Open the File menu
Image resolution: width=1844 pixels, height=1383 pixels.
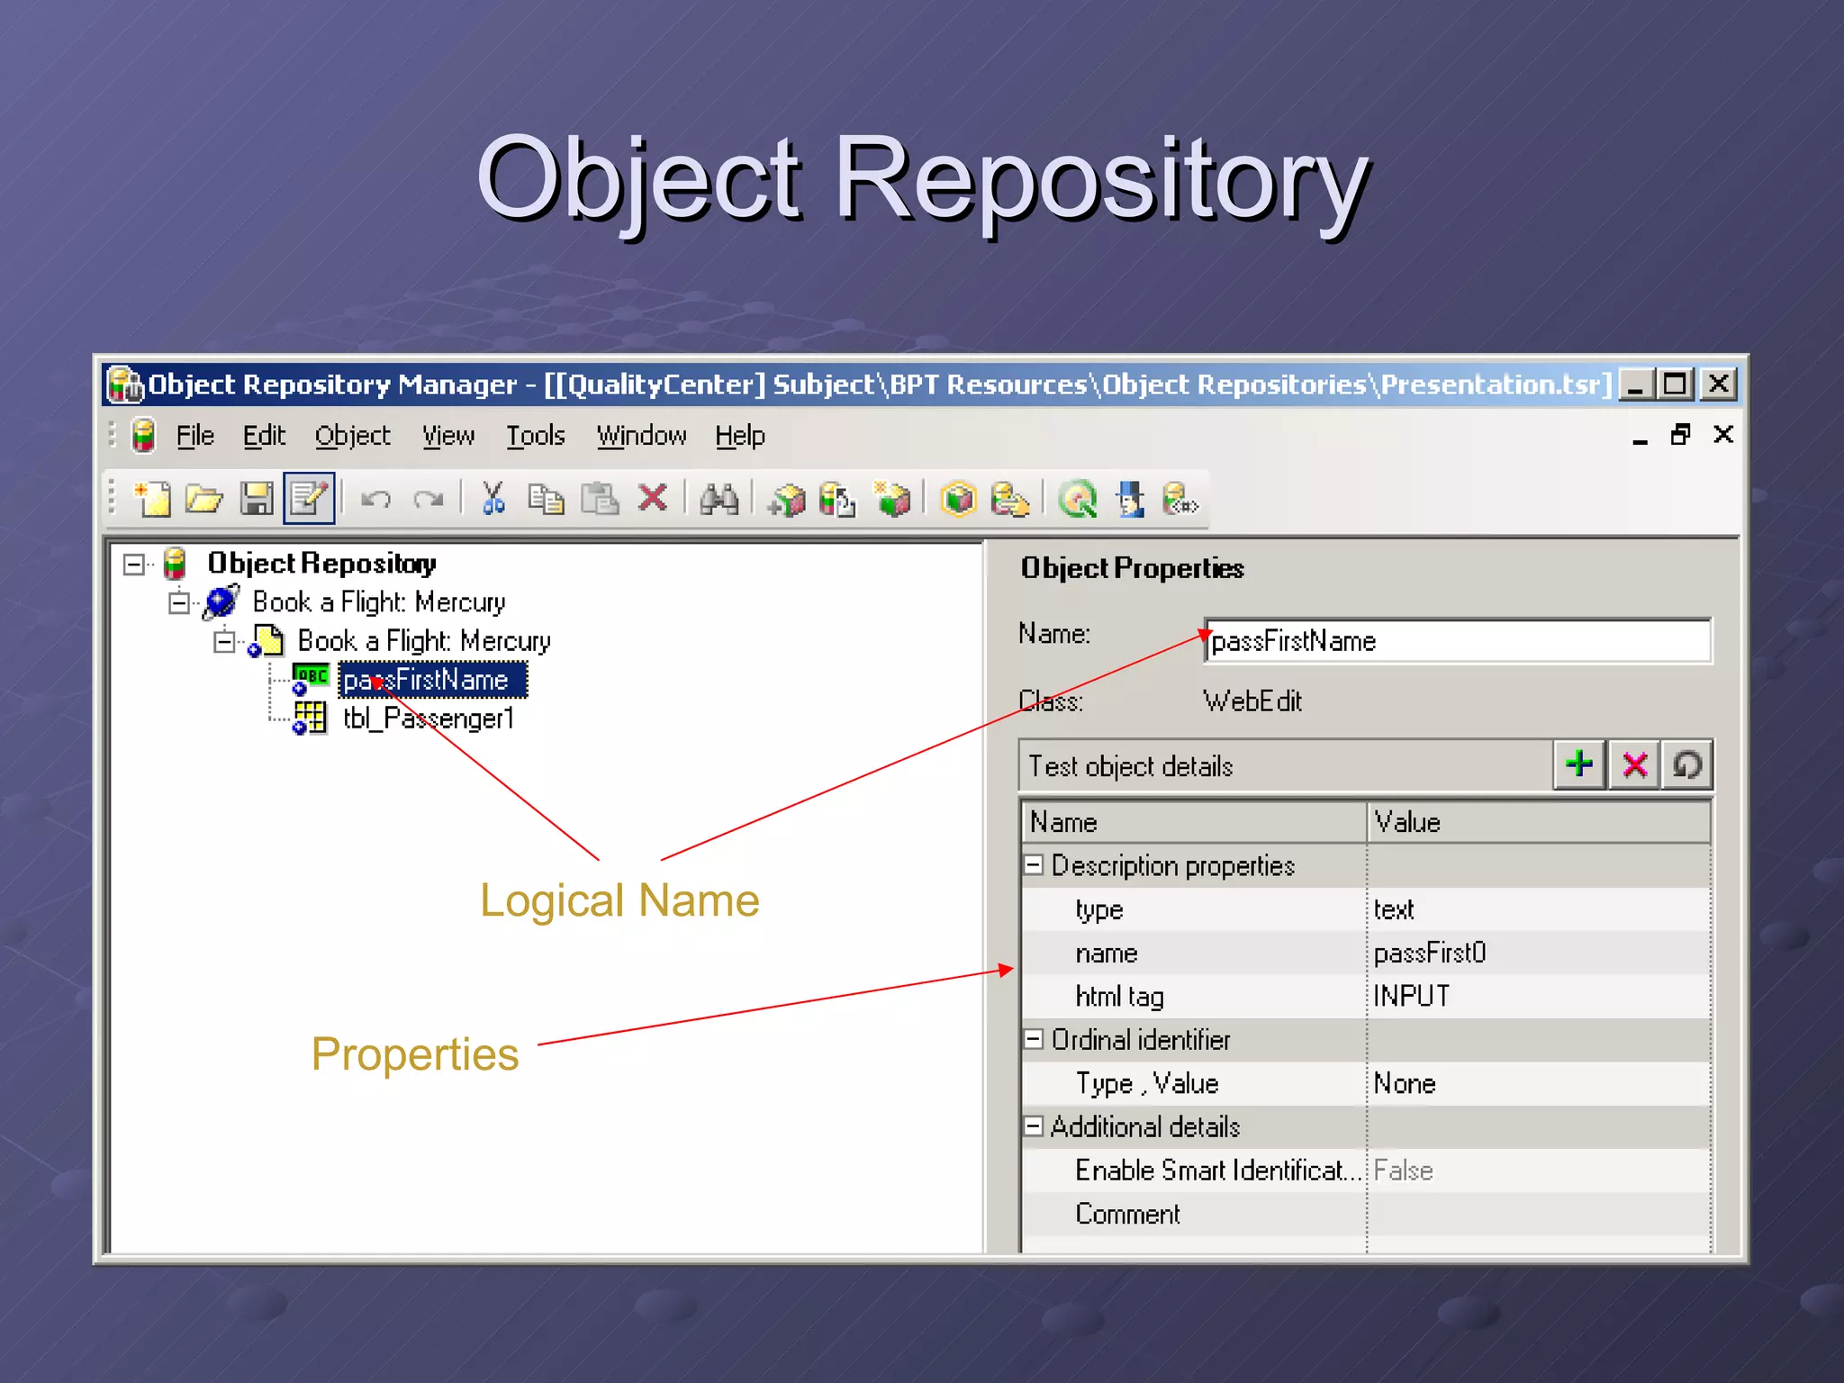click(x=194, y=436)
